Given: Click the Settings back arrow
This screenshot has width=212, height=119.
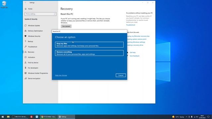Looking at the screenshot, I should (x=25, y=3).
